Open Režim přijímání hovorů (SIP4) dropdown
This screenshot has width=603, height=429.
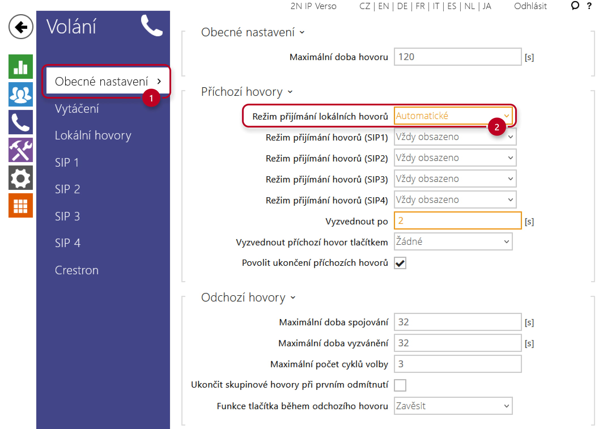click(455, 200)
